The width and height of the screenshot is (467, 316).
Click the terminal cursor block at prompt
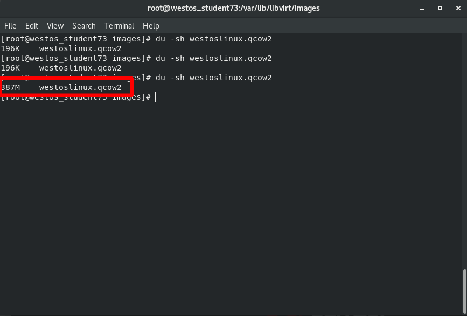(158, 97)
